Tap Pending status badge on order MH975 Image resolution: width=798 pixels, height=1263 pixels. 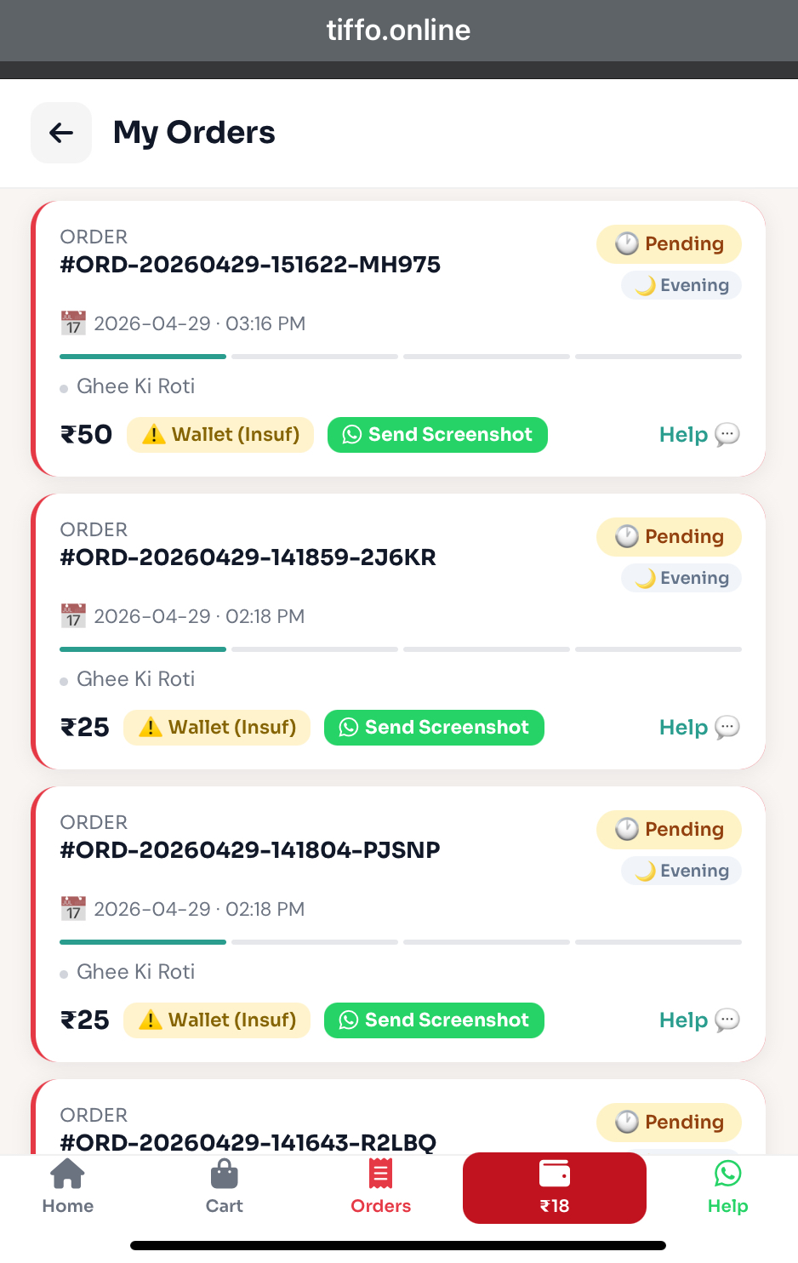coord(669,244)
